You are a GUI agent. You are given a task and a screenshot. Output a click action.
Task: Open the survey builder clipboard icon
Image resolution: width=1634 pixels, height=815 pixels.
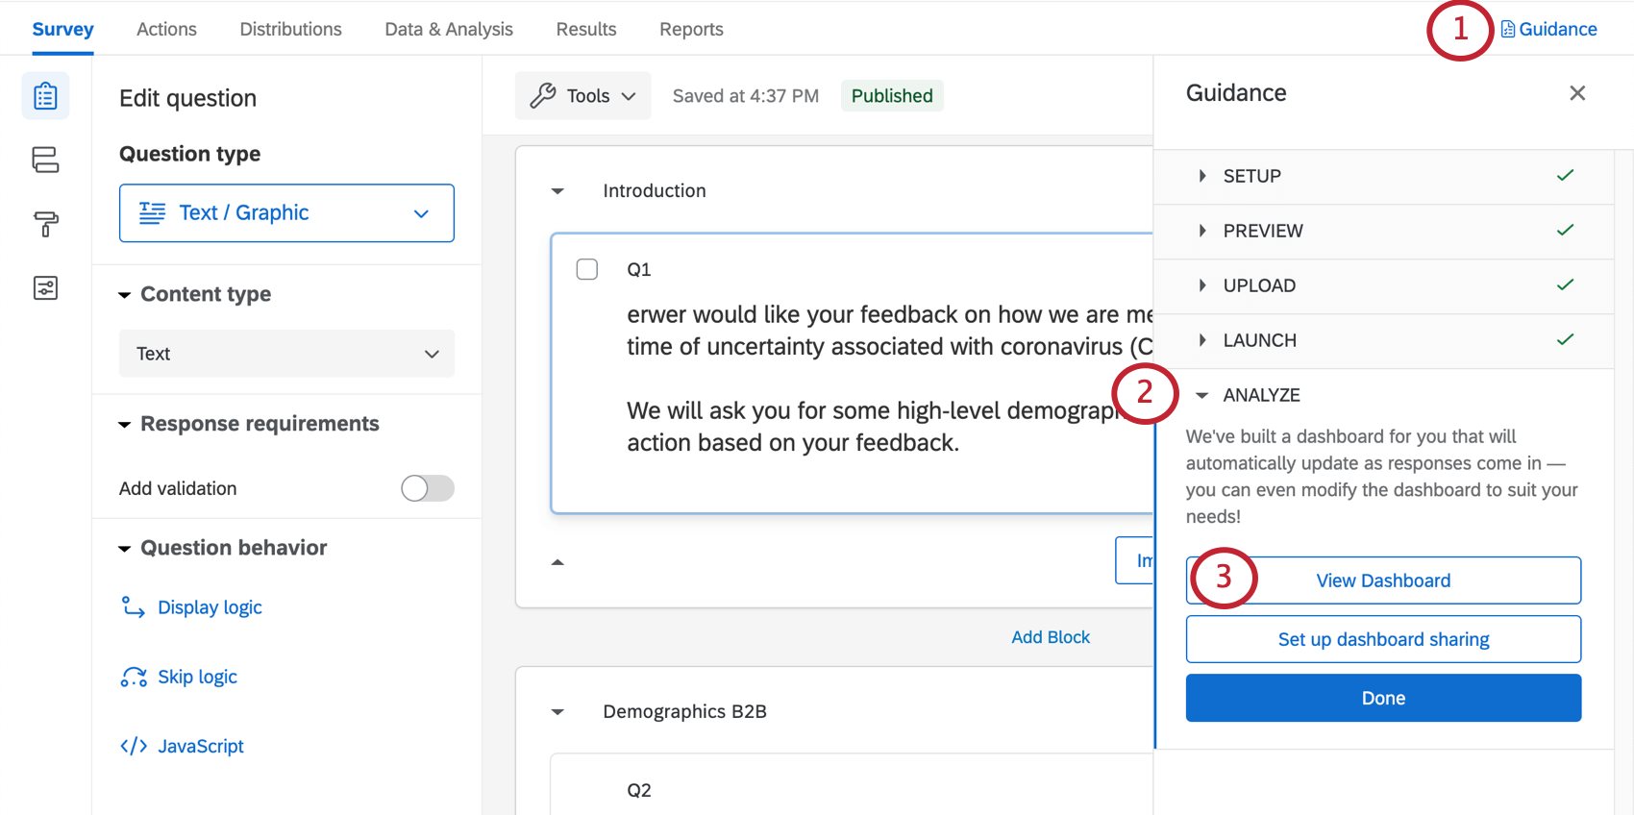pyautogui.click(x=45, y=96)
